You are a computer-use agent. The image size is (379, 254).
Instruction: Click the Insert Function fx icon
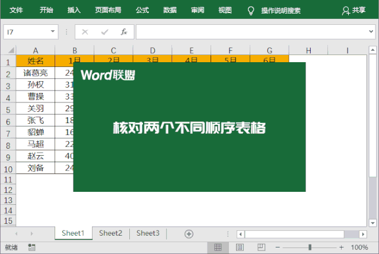(x=124, y=32)
